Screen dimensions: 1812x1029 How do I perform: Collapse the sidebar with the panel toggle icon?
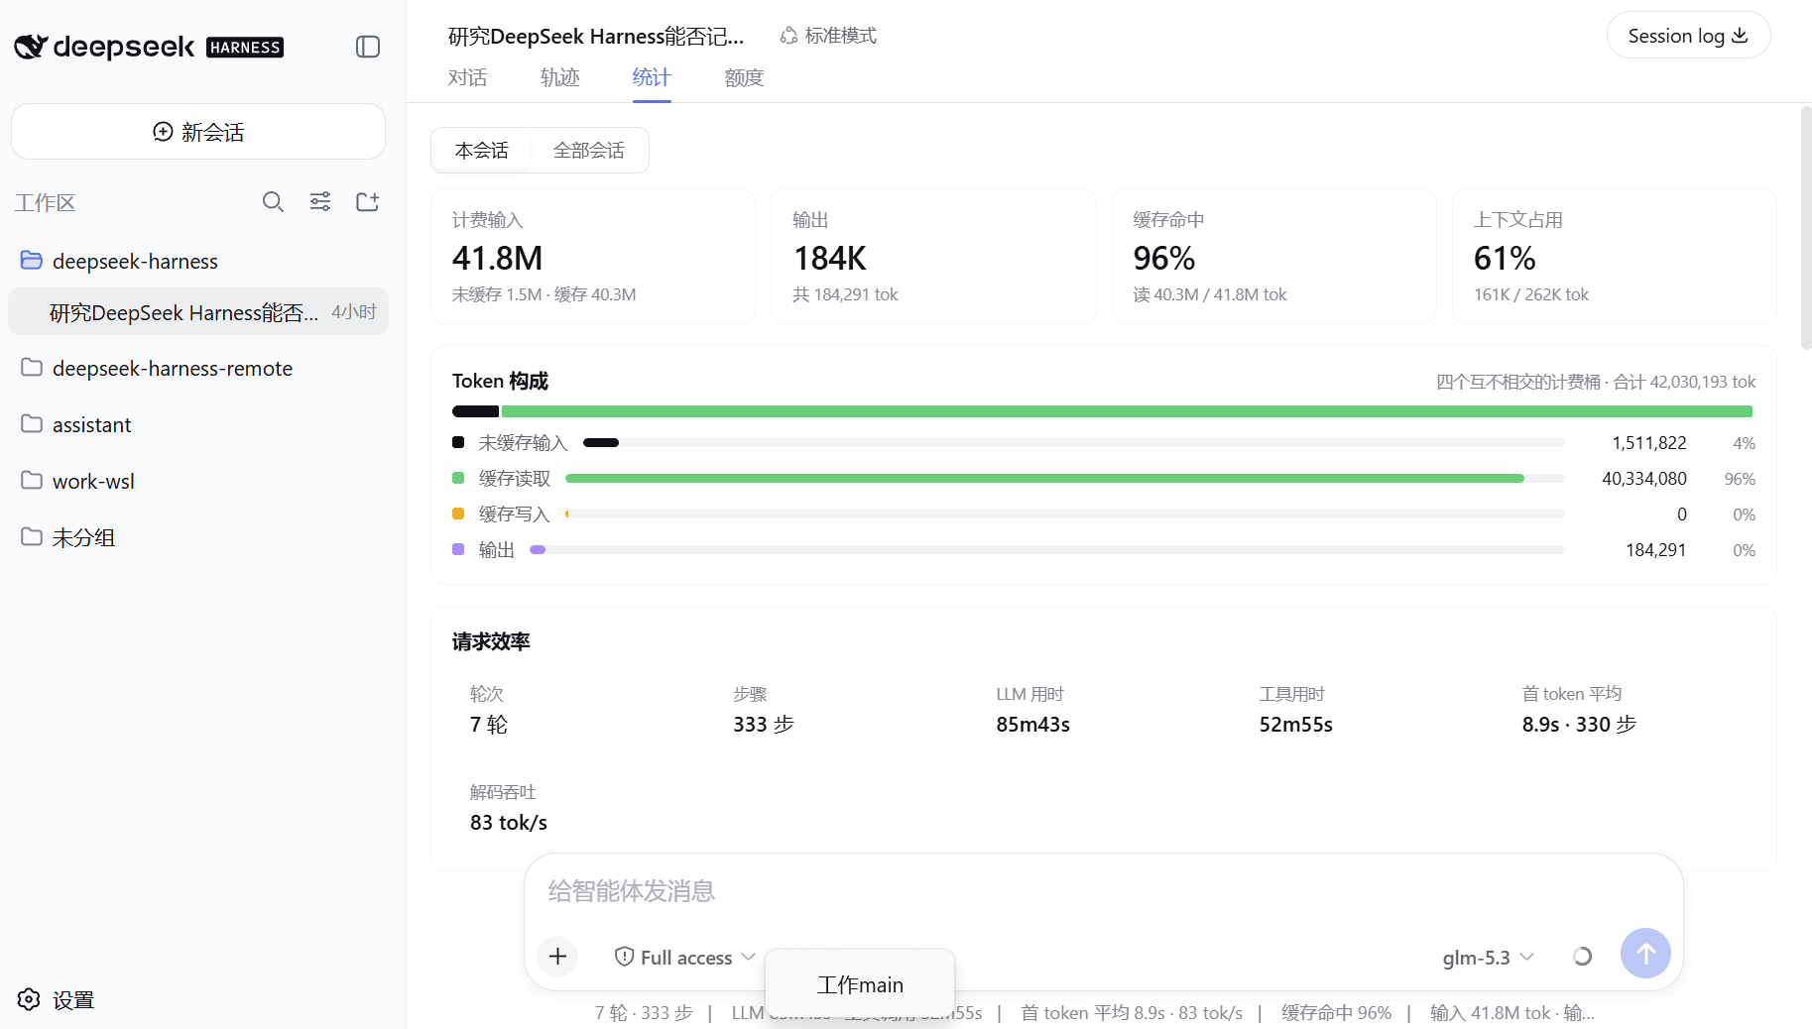368,47
